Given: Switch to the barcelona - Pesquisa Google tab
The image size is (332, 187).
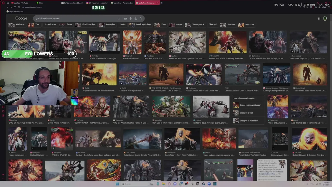Looking at the screenshot, I should 122,3.
